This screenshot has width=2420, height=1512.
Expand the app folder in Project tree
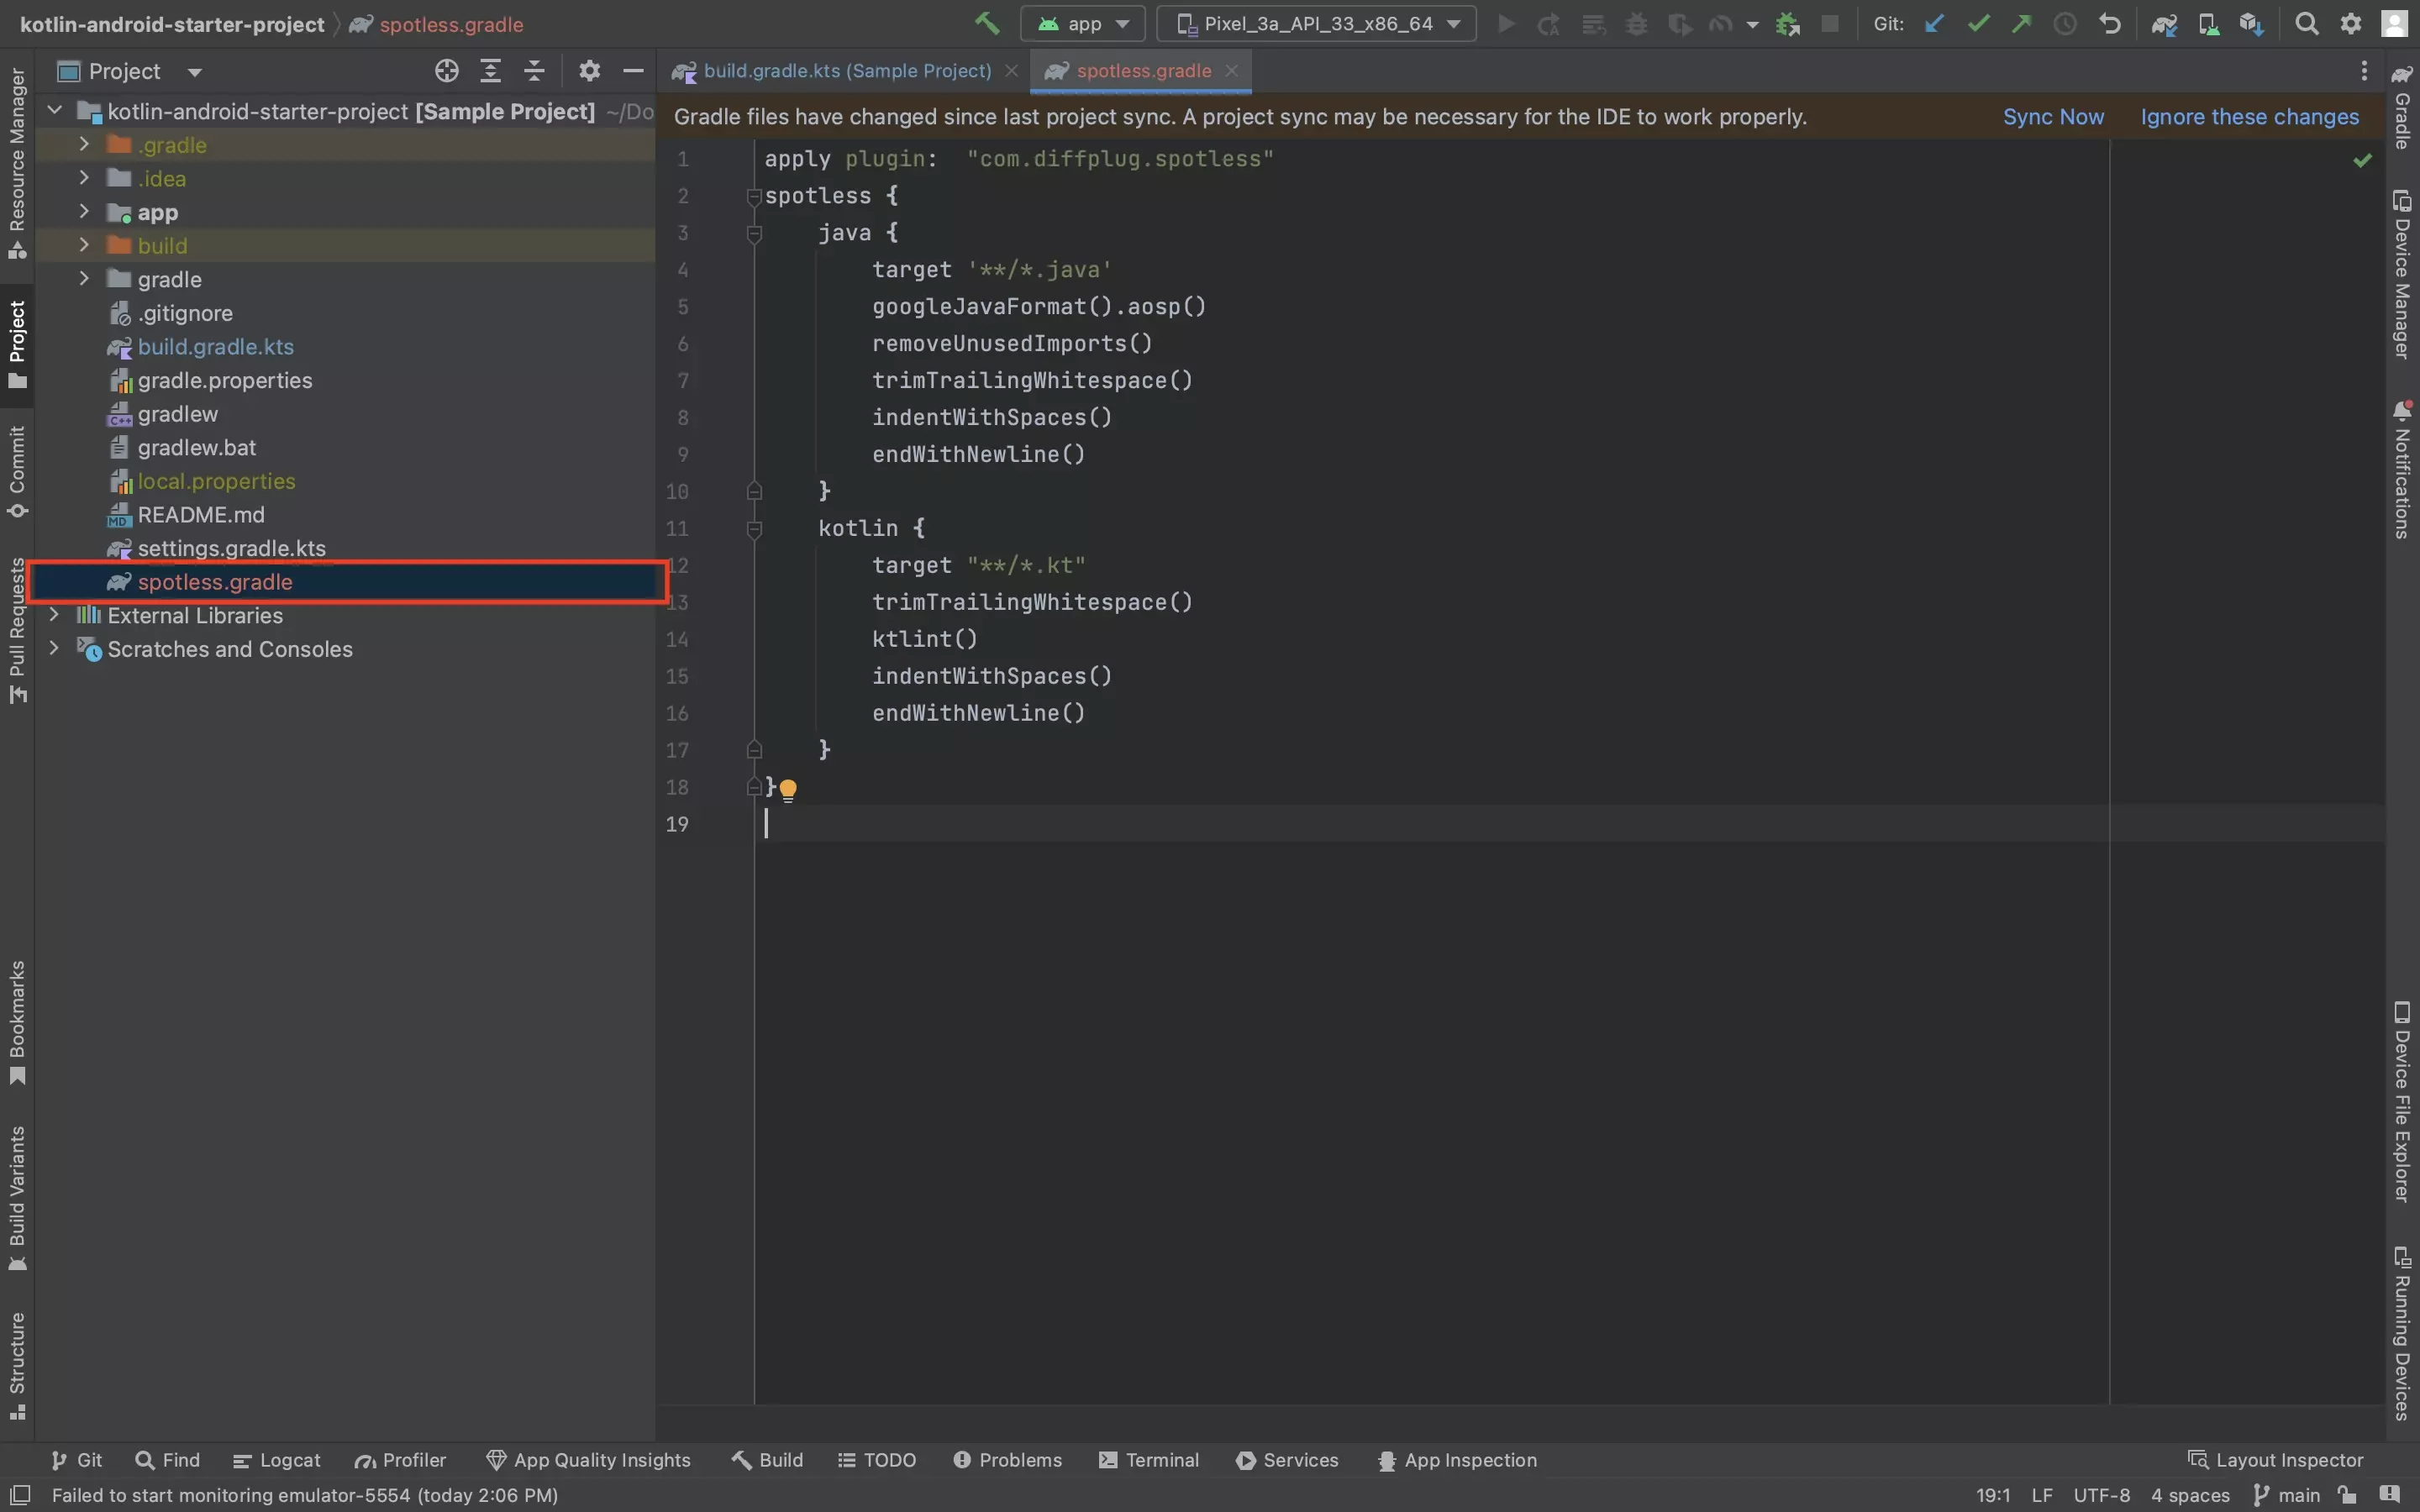(82, 211)
